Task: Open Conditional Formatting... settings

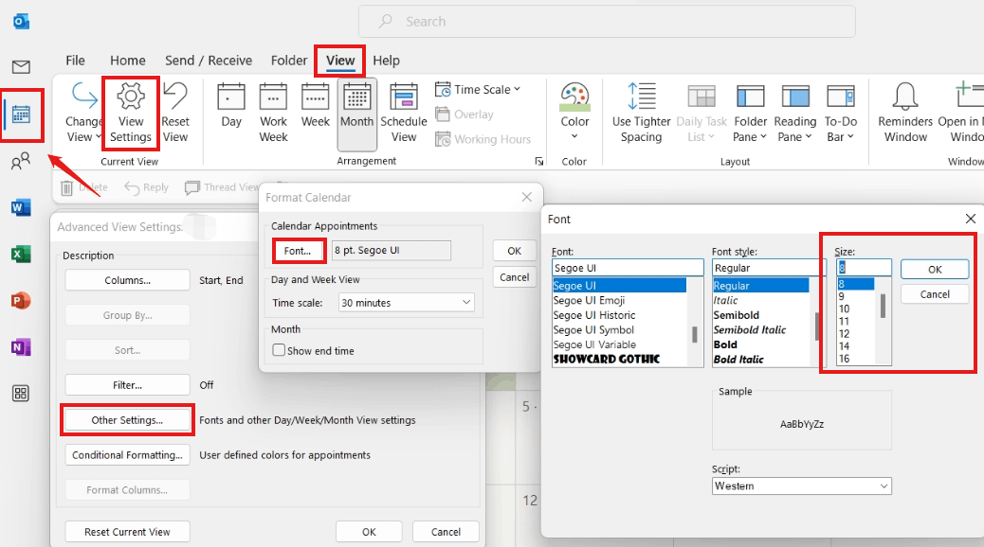Action: [x=127, y=455]
